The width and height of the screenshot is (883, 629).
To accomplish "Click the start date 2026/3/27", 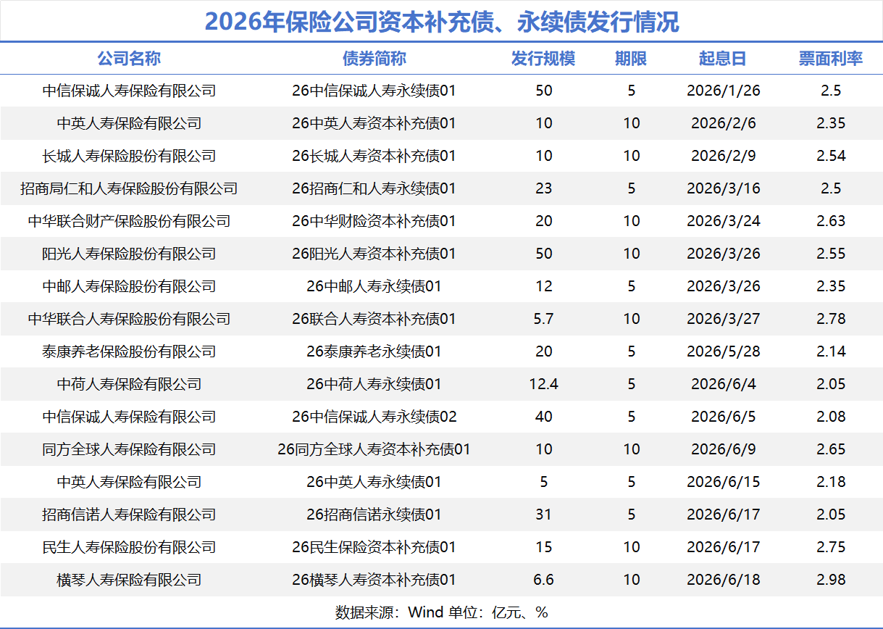I will click(723, 319).
